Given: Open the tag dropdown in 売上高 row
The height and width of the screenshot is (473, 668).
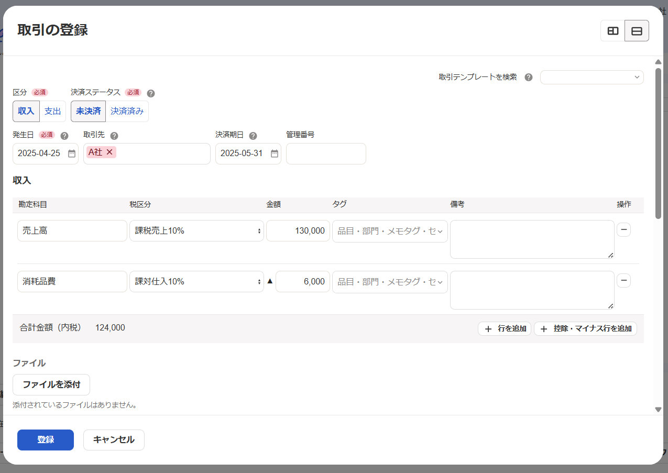Looking at the screenshot, I should [x=390, y=231].
